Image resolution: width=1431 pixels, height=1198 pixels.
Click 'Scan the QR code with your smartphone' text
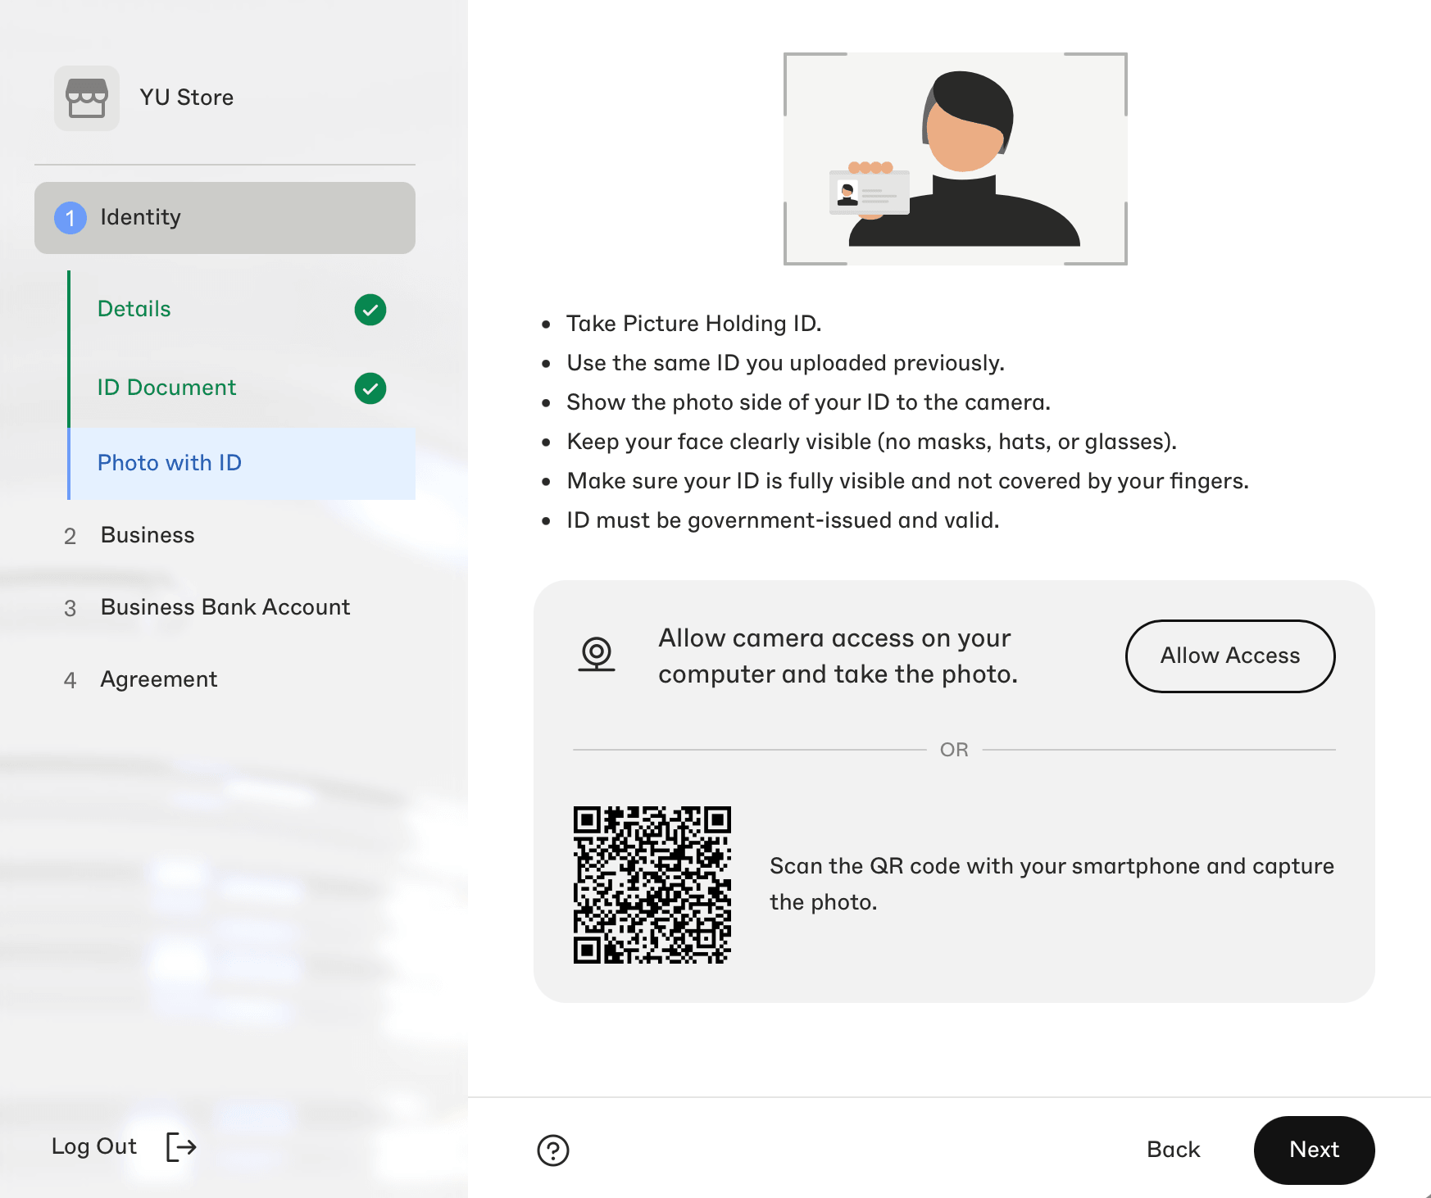[x=1052, y=884]
